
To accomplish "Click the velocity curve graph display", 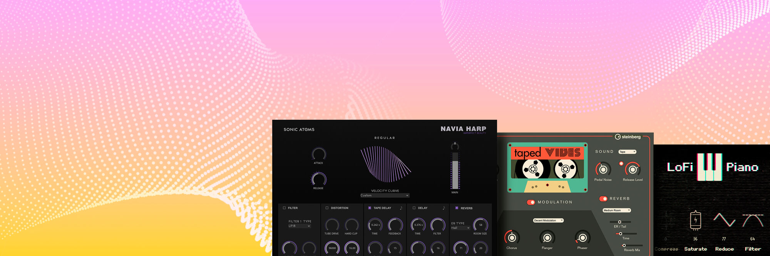I will 385,164.
